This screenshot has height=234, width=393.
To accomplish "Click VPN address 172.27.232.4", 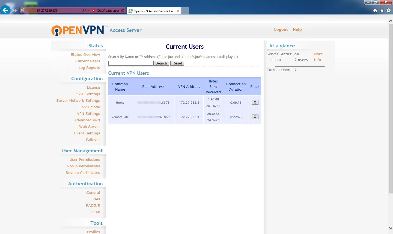I will tap(189, 103).
